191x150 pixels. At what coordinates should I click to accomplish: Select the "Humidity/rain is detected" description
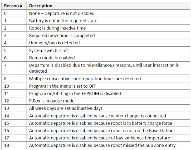(x=54, y=43)
